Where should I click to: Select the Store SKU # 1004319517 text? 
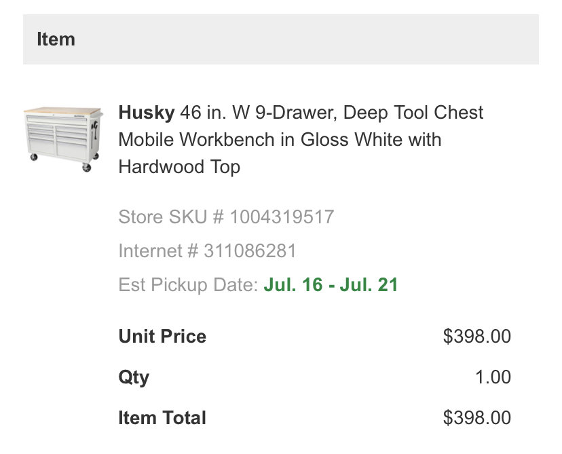pyautogui.click(x=226, y=216)
